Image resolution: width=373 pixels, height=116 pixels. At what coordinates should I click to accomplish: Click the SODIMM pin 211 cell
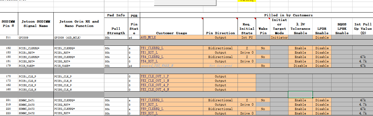click(9, 38)
